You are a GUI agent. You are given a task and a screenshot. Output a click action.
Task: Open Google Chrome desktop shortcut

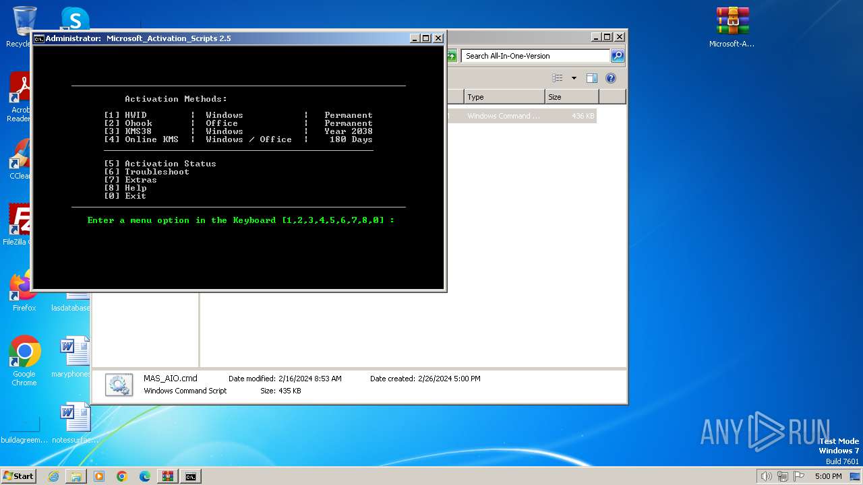point(24,360)
